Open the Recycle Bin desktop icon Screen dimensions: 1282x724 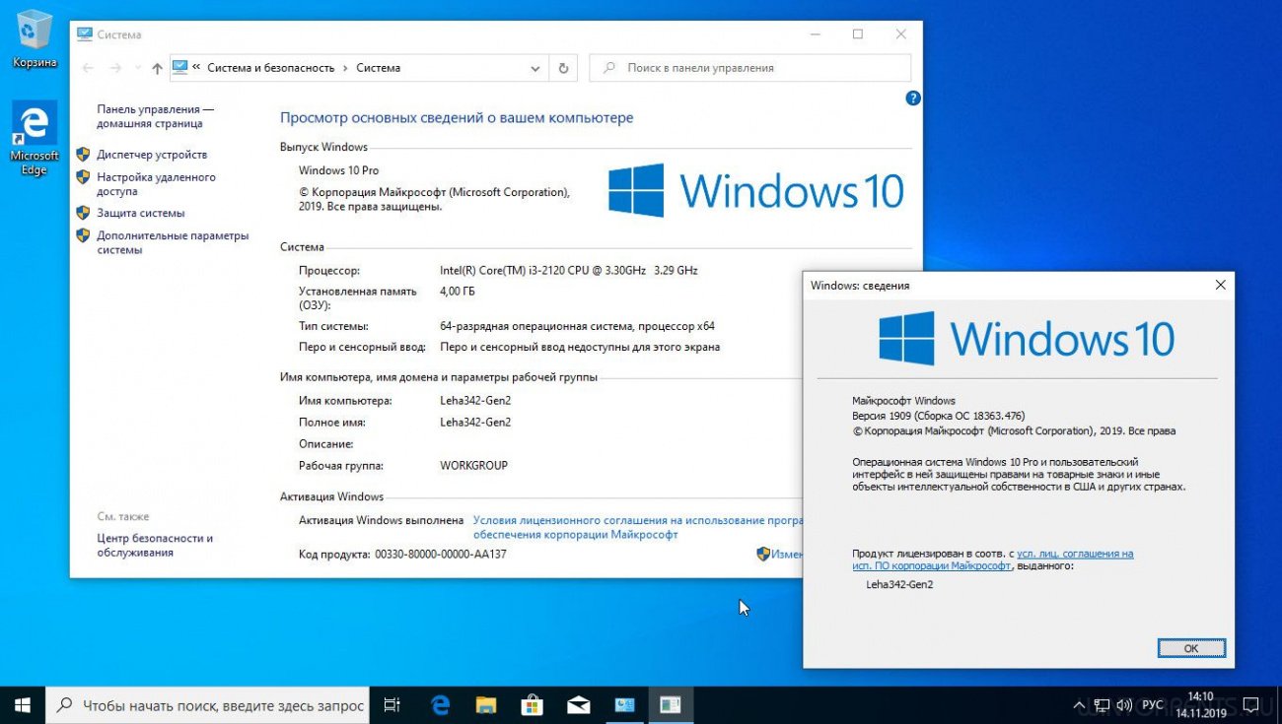point(35,39)
